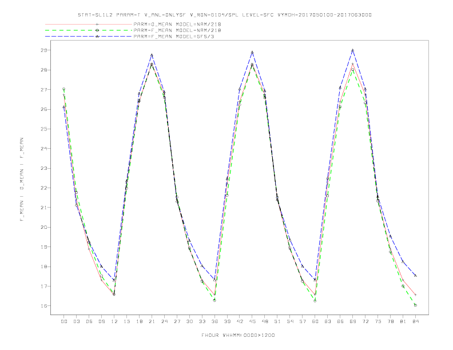Click the triangle marker on the blue legend line
Screen dimensions: 453x350
click(97, 37)
